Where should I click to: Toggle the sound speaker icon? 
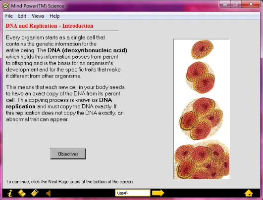pyautogui.click(x=49, y=193)
